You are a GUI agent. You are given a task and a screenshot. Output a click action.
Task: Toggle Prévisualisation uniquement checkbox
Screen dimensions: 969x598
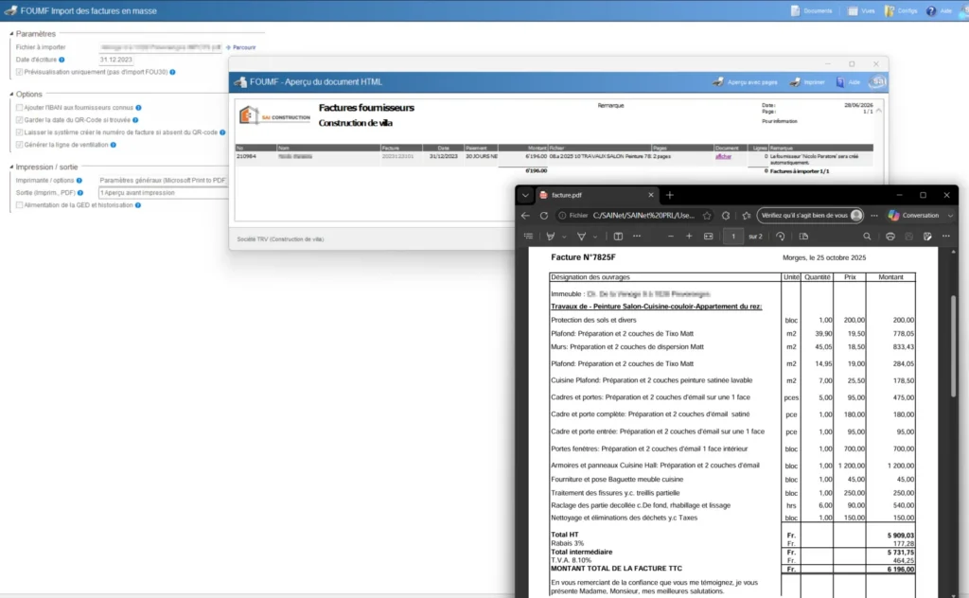click(x=19, y=72)
